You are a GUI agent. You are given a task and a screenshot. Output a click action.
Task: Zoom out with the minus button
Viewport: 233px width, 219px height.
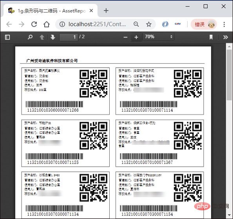[x=125, y=37]
